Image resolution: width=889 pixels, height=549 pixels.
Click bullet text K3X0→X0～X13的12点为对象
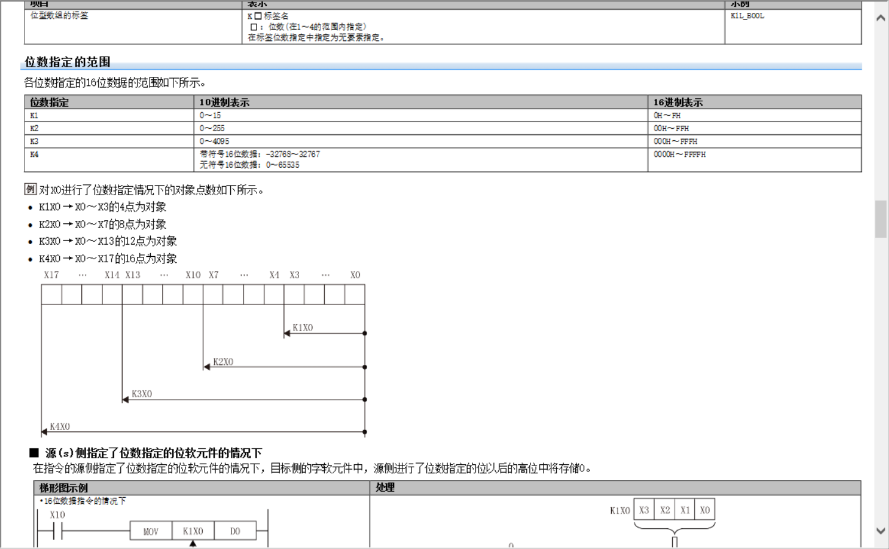coord(108,242)
